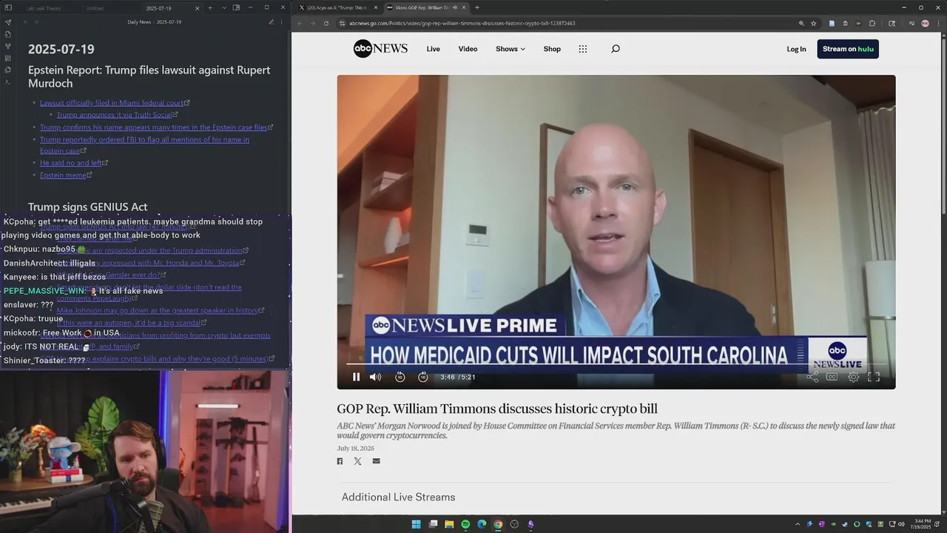947x533 pixels.
Task: Open the Shop menu item
Action: pos(552,49)
